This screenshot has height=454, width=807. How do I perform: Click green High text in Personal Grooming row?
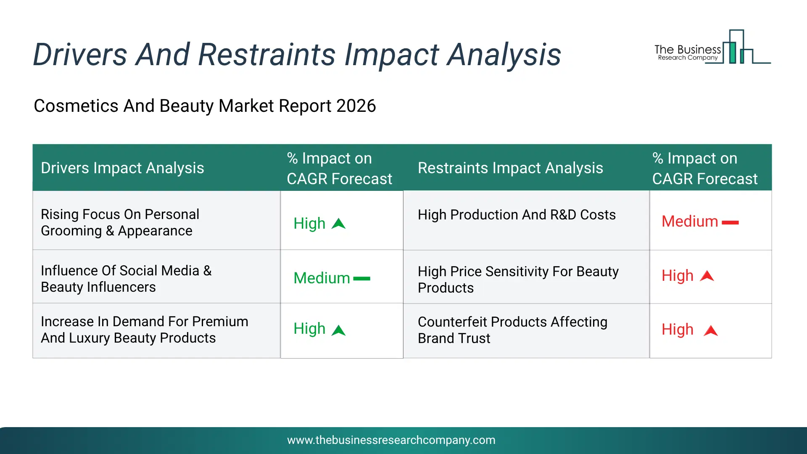(309, 224)
